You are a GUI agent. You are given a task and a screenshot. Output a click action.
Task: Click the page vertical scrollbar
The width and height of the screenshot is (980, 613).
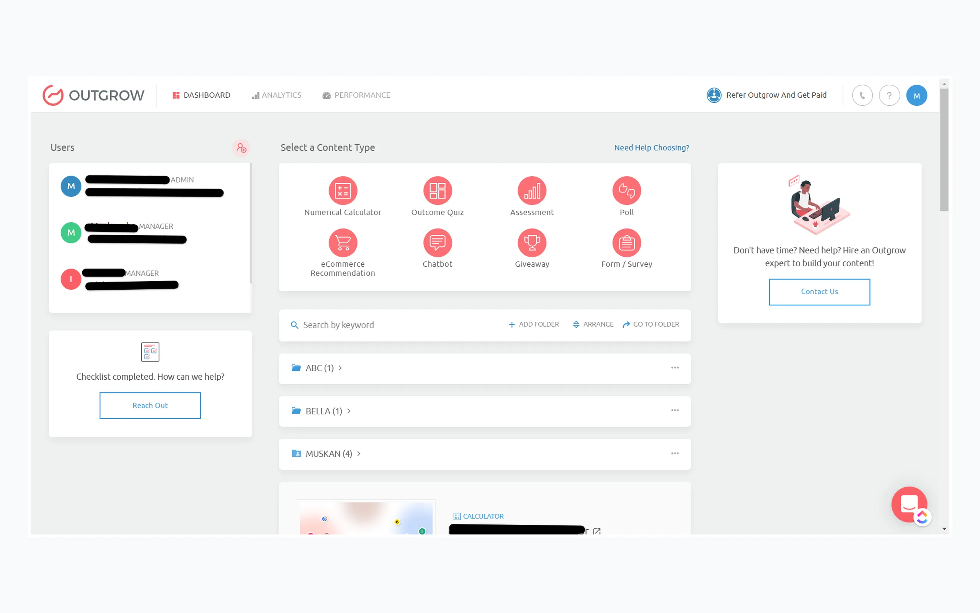click(944, 149)
